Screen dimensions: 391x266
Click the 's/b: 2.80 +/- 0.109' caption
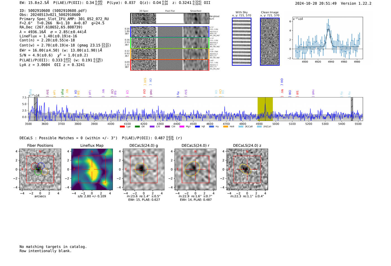tap(92, 196)
